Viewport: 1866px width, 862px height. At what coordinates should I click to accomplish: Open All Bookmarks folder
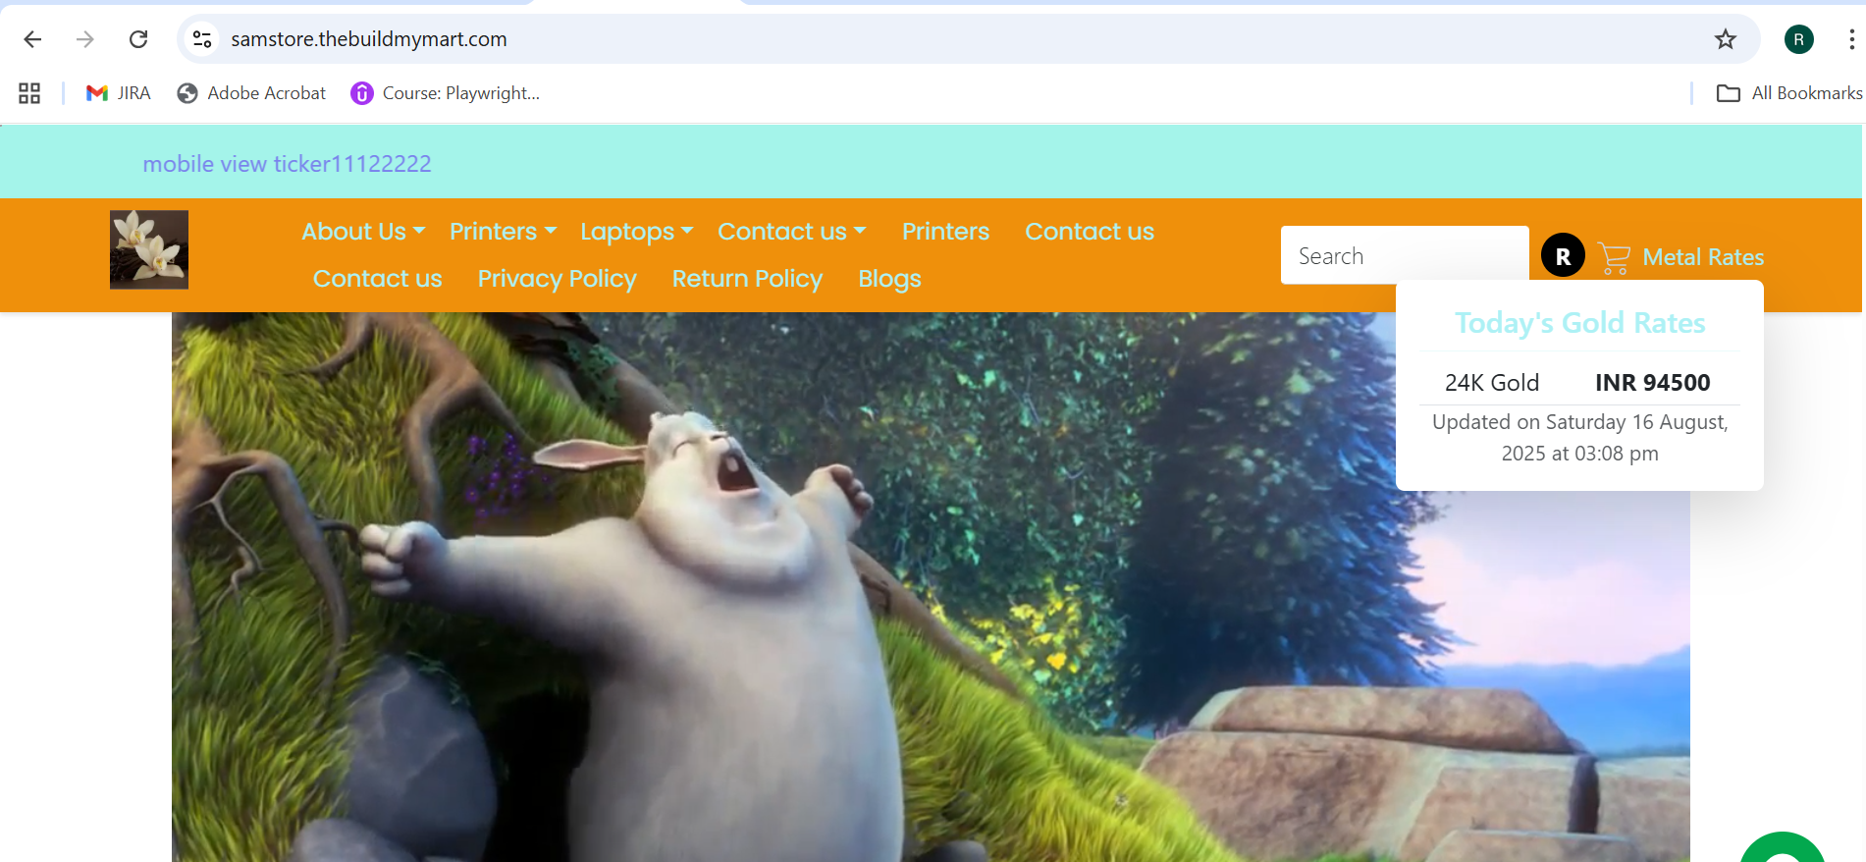point(1788,93)
